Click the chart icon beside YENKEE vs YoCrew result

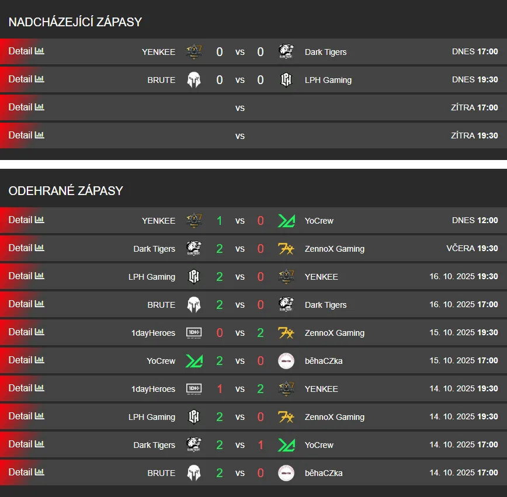point(39,220)
